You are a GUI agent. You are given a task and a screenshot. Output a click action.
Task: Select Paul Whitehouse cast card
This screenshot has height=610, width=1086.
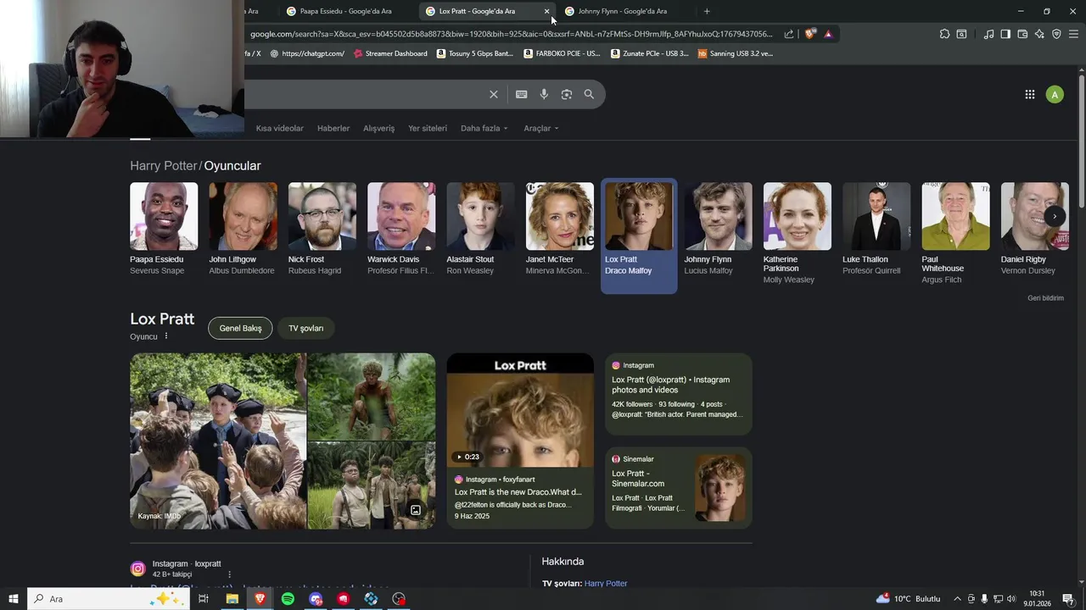tap(955, 234)
